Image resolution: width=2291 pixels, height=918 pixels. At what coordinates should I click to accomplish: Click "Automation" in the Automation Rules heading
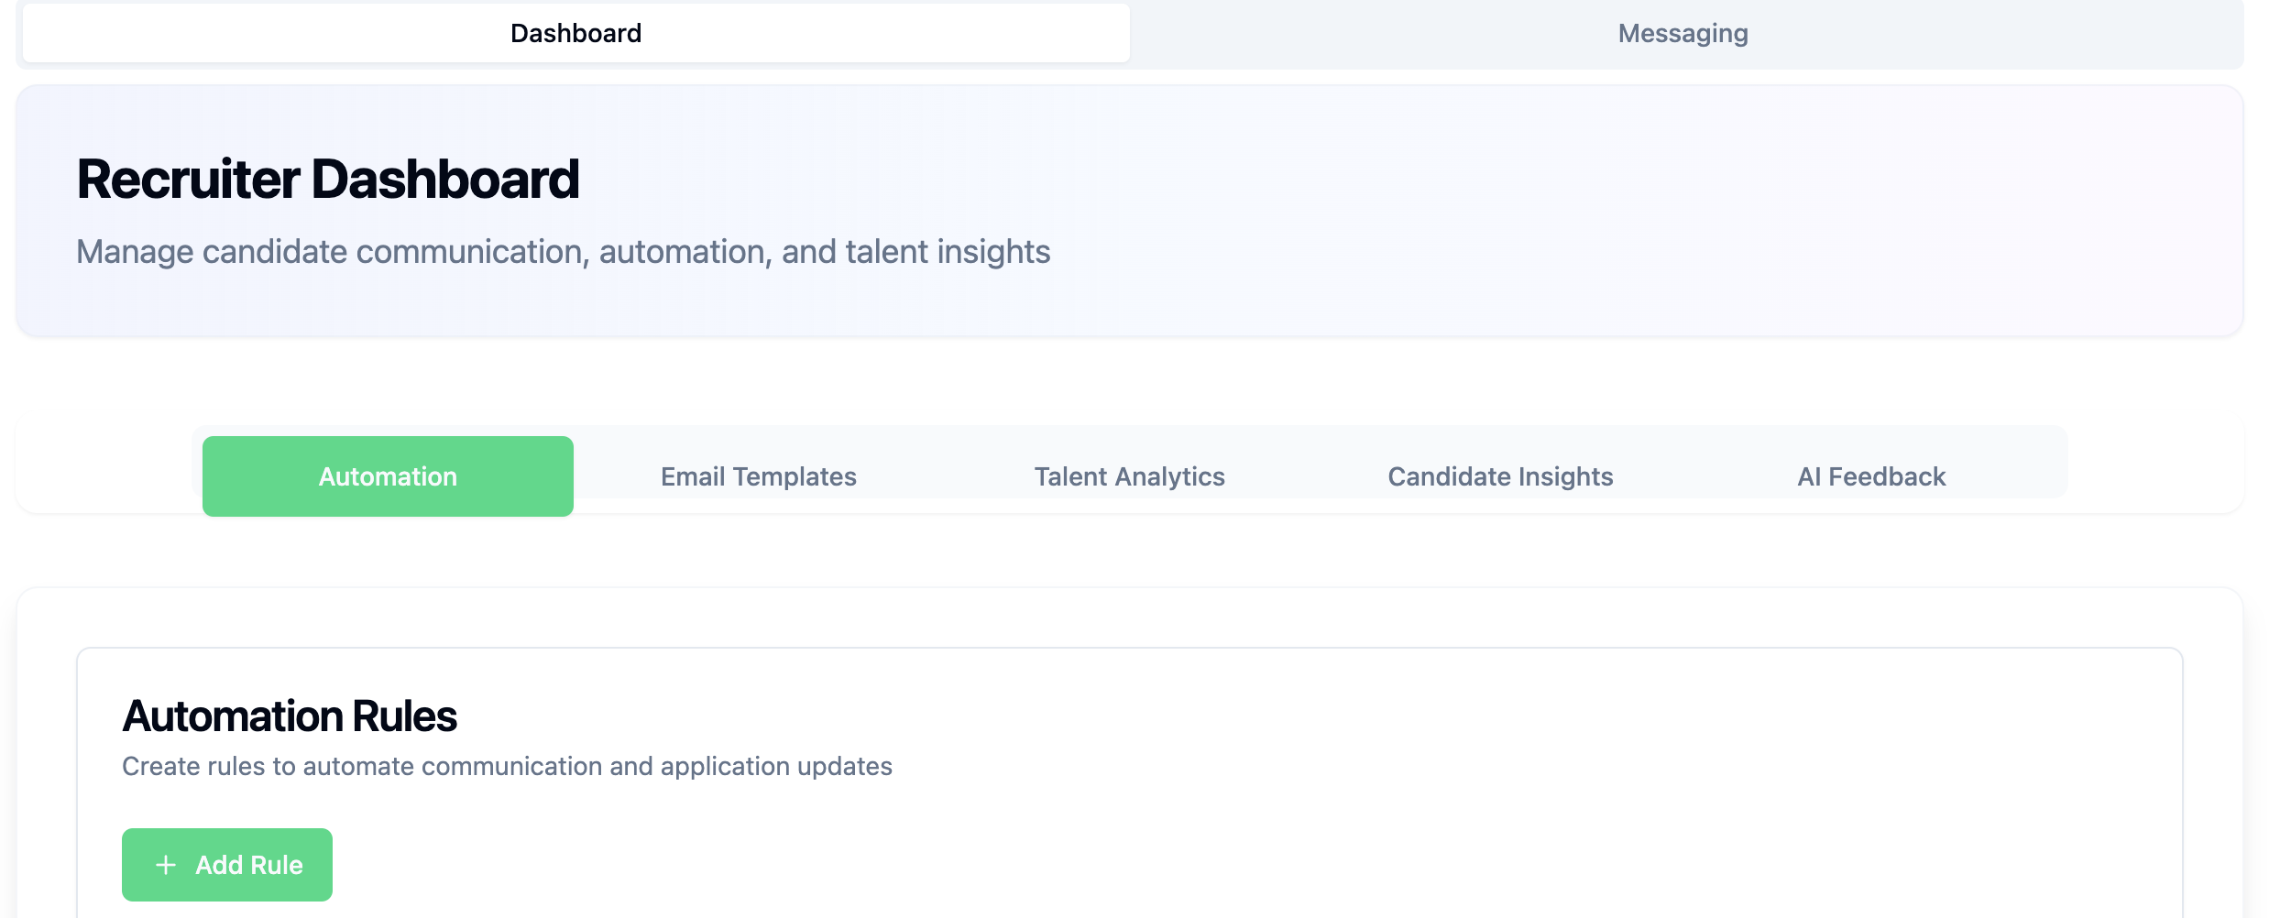[x=233, y=716]
